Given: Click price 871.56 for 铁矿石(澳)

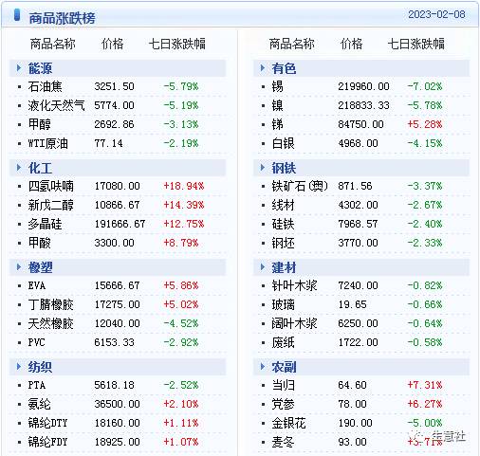Looking at the screenshot, I should point(355,186).
